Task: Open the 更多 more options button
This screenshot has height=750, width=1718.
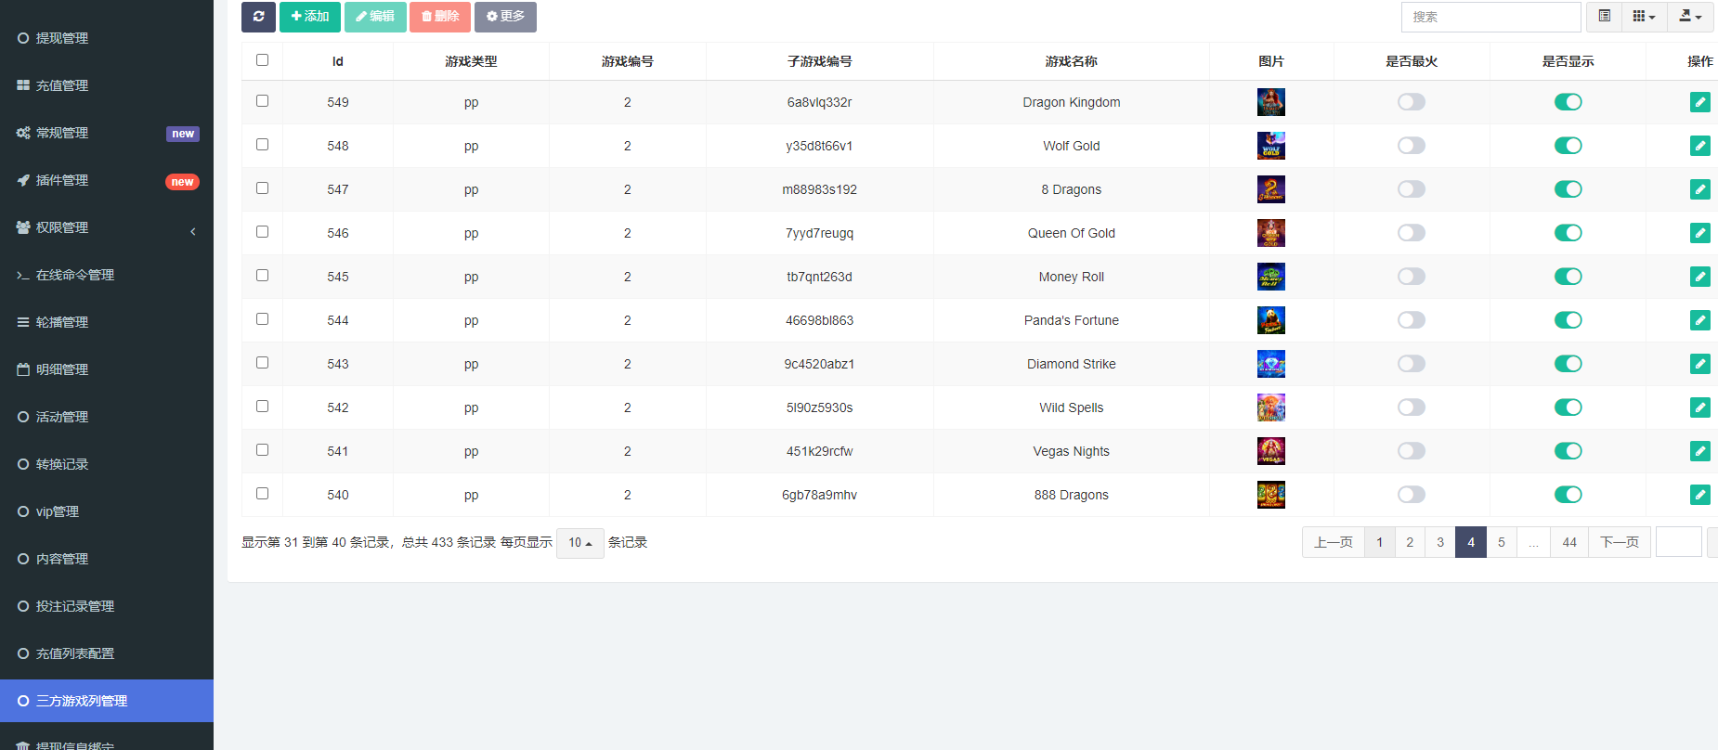Action: pos(505,17)
